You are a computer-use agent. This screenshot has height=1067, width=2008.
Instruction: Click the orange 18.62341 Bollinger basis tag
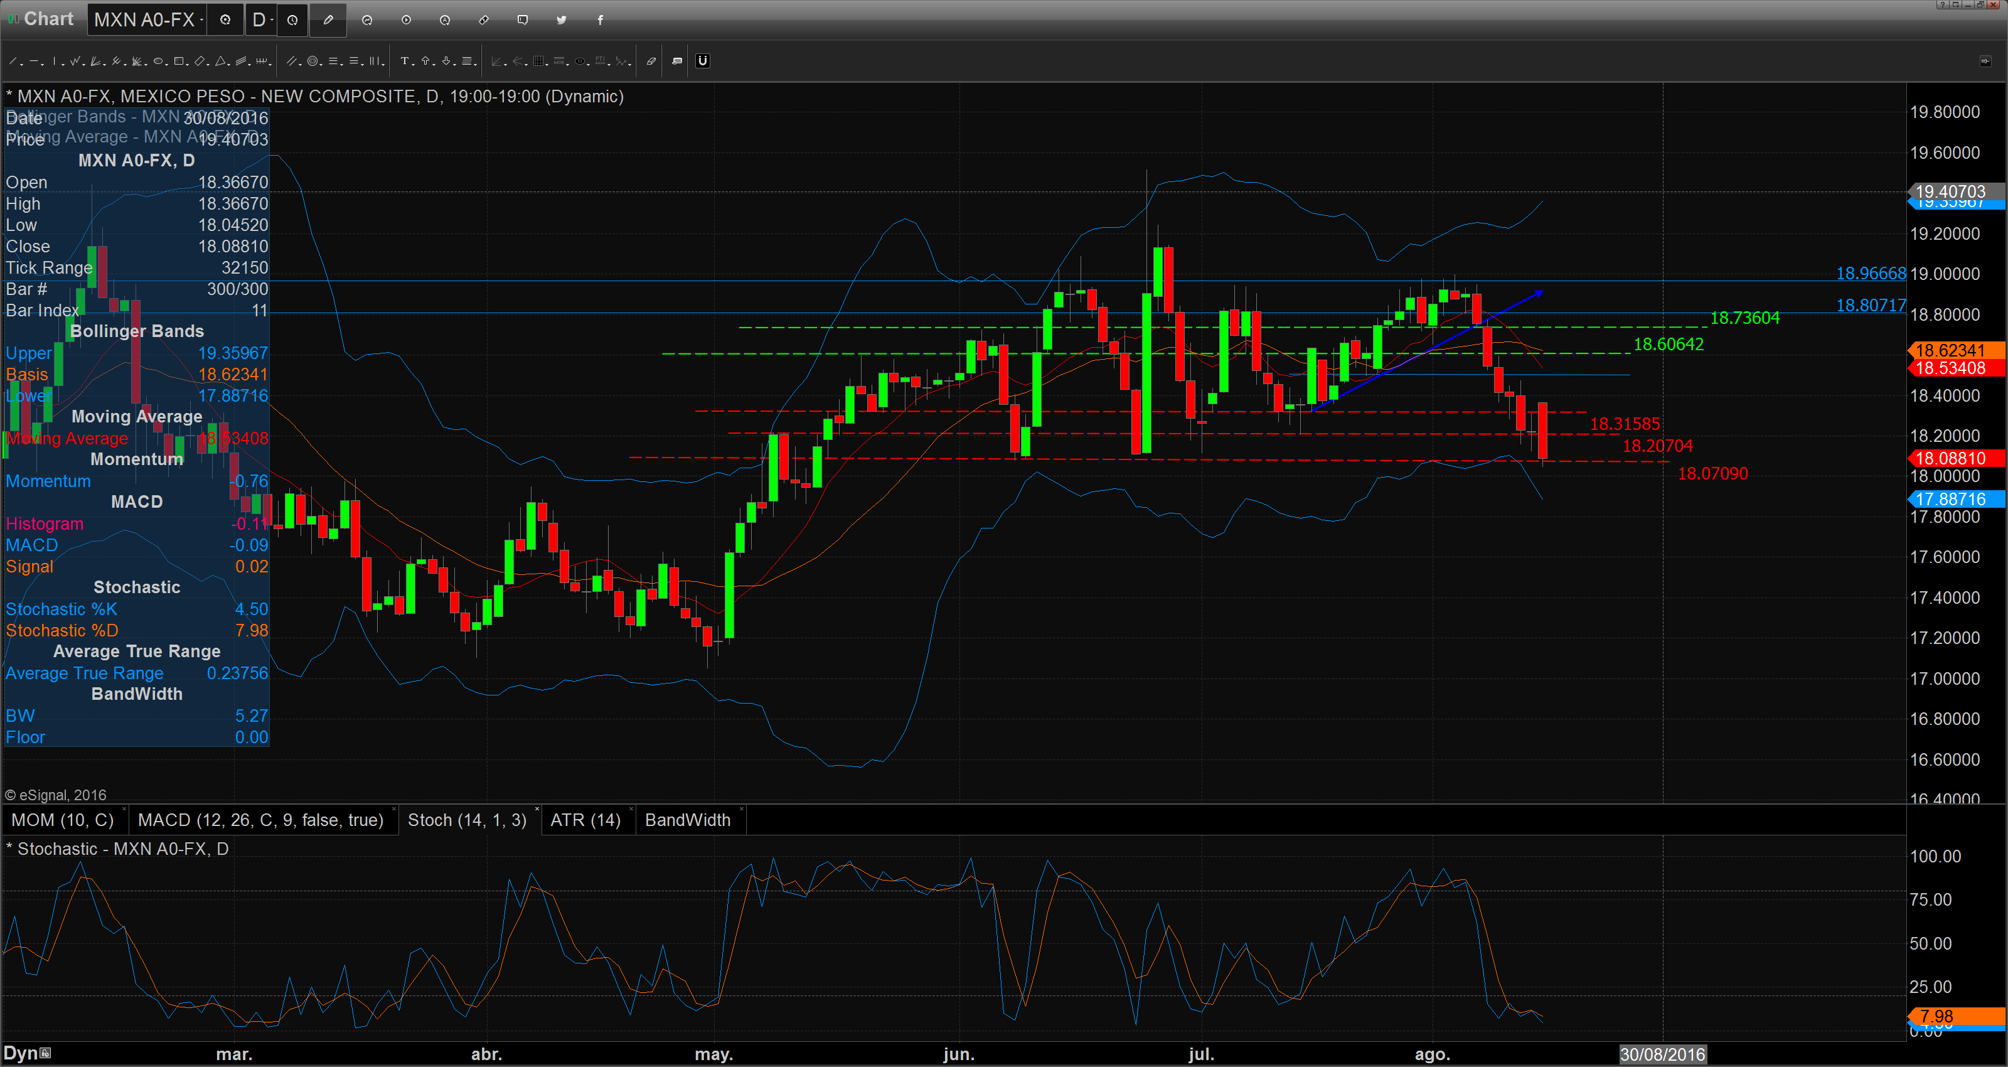point(1956,350)
